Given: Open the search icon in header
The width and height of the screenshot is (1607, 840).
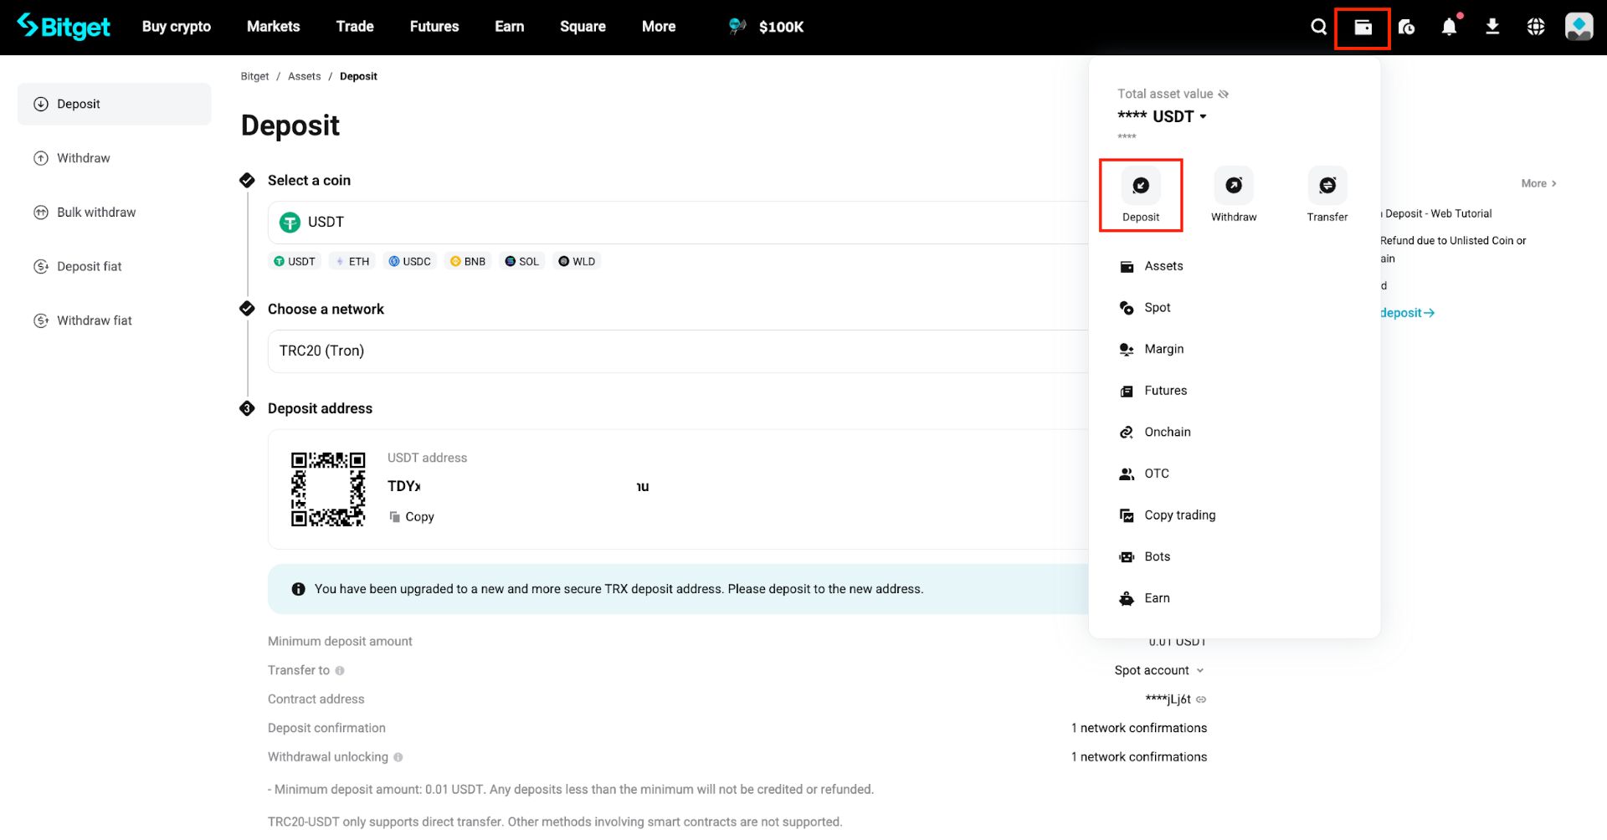Looking at the screenshot, I should pos(1318,27).
